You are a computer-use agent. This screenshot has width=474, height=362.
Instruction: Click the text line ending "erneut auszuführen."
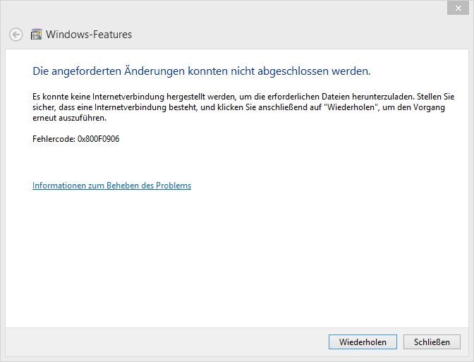70,118
